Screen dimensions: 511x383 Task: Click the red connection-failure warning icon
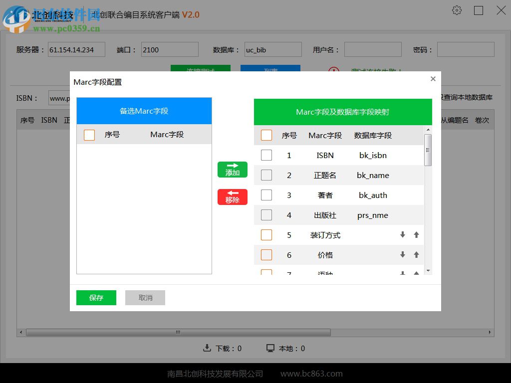pyautogui.click(x=333, y=73)
